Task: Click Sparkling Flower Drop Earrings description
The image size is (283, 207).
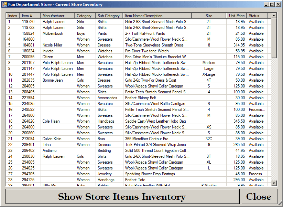Action: click(150, 174)
